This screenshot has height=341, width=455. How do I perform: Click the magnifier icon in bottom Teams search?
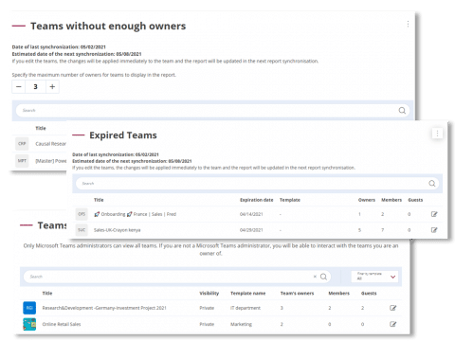tap(323, 277)
